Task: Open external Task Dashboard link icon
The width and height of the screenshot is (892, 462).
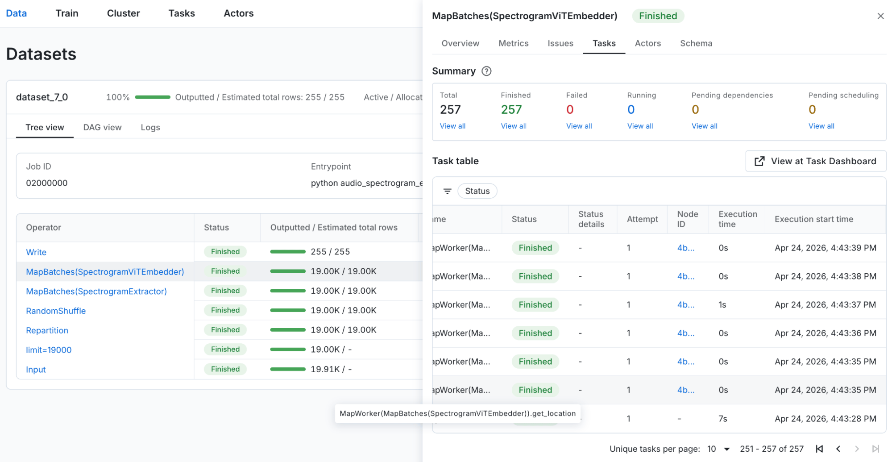Action: pos(759,161)
